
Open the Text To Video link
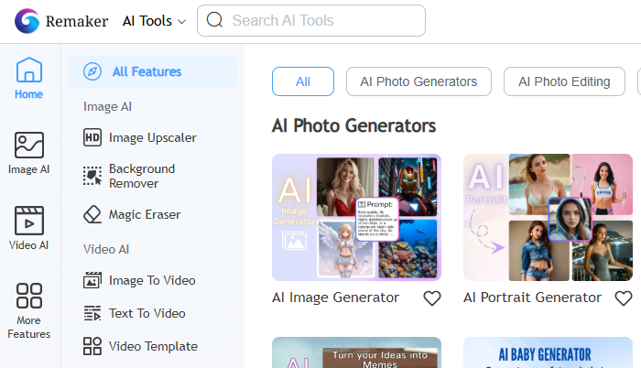pos(147,313)
